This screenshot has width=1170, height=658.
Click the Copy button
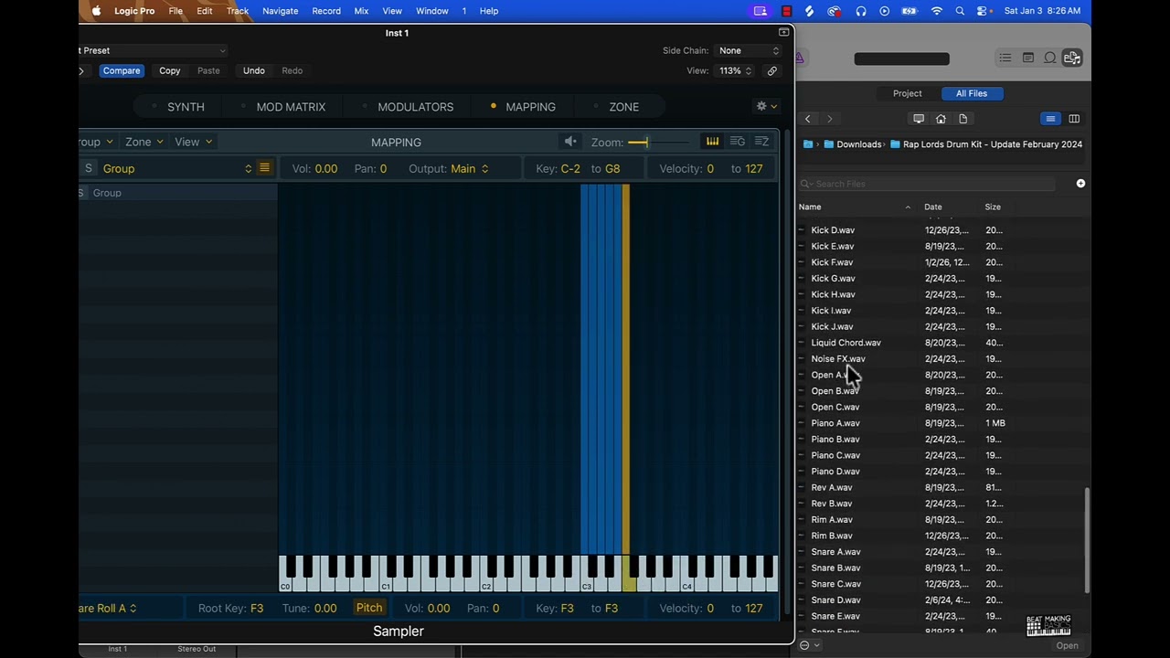170,70
